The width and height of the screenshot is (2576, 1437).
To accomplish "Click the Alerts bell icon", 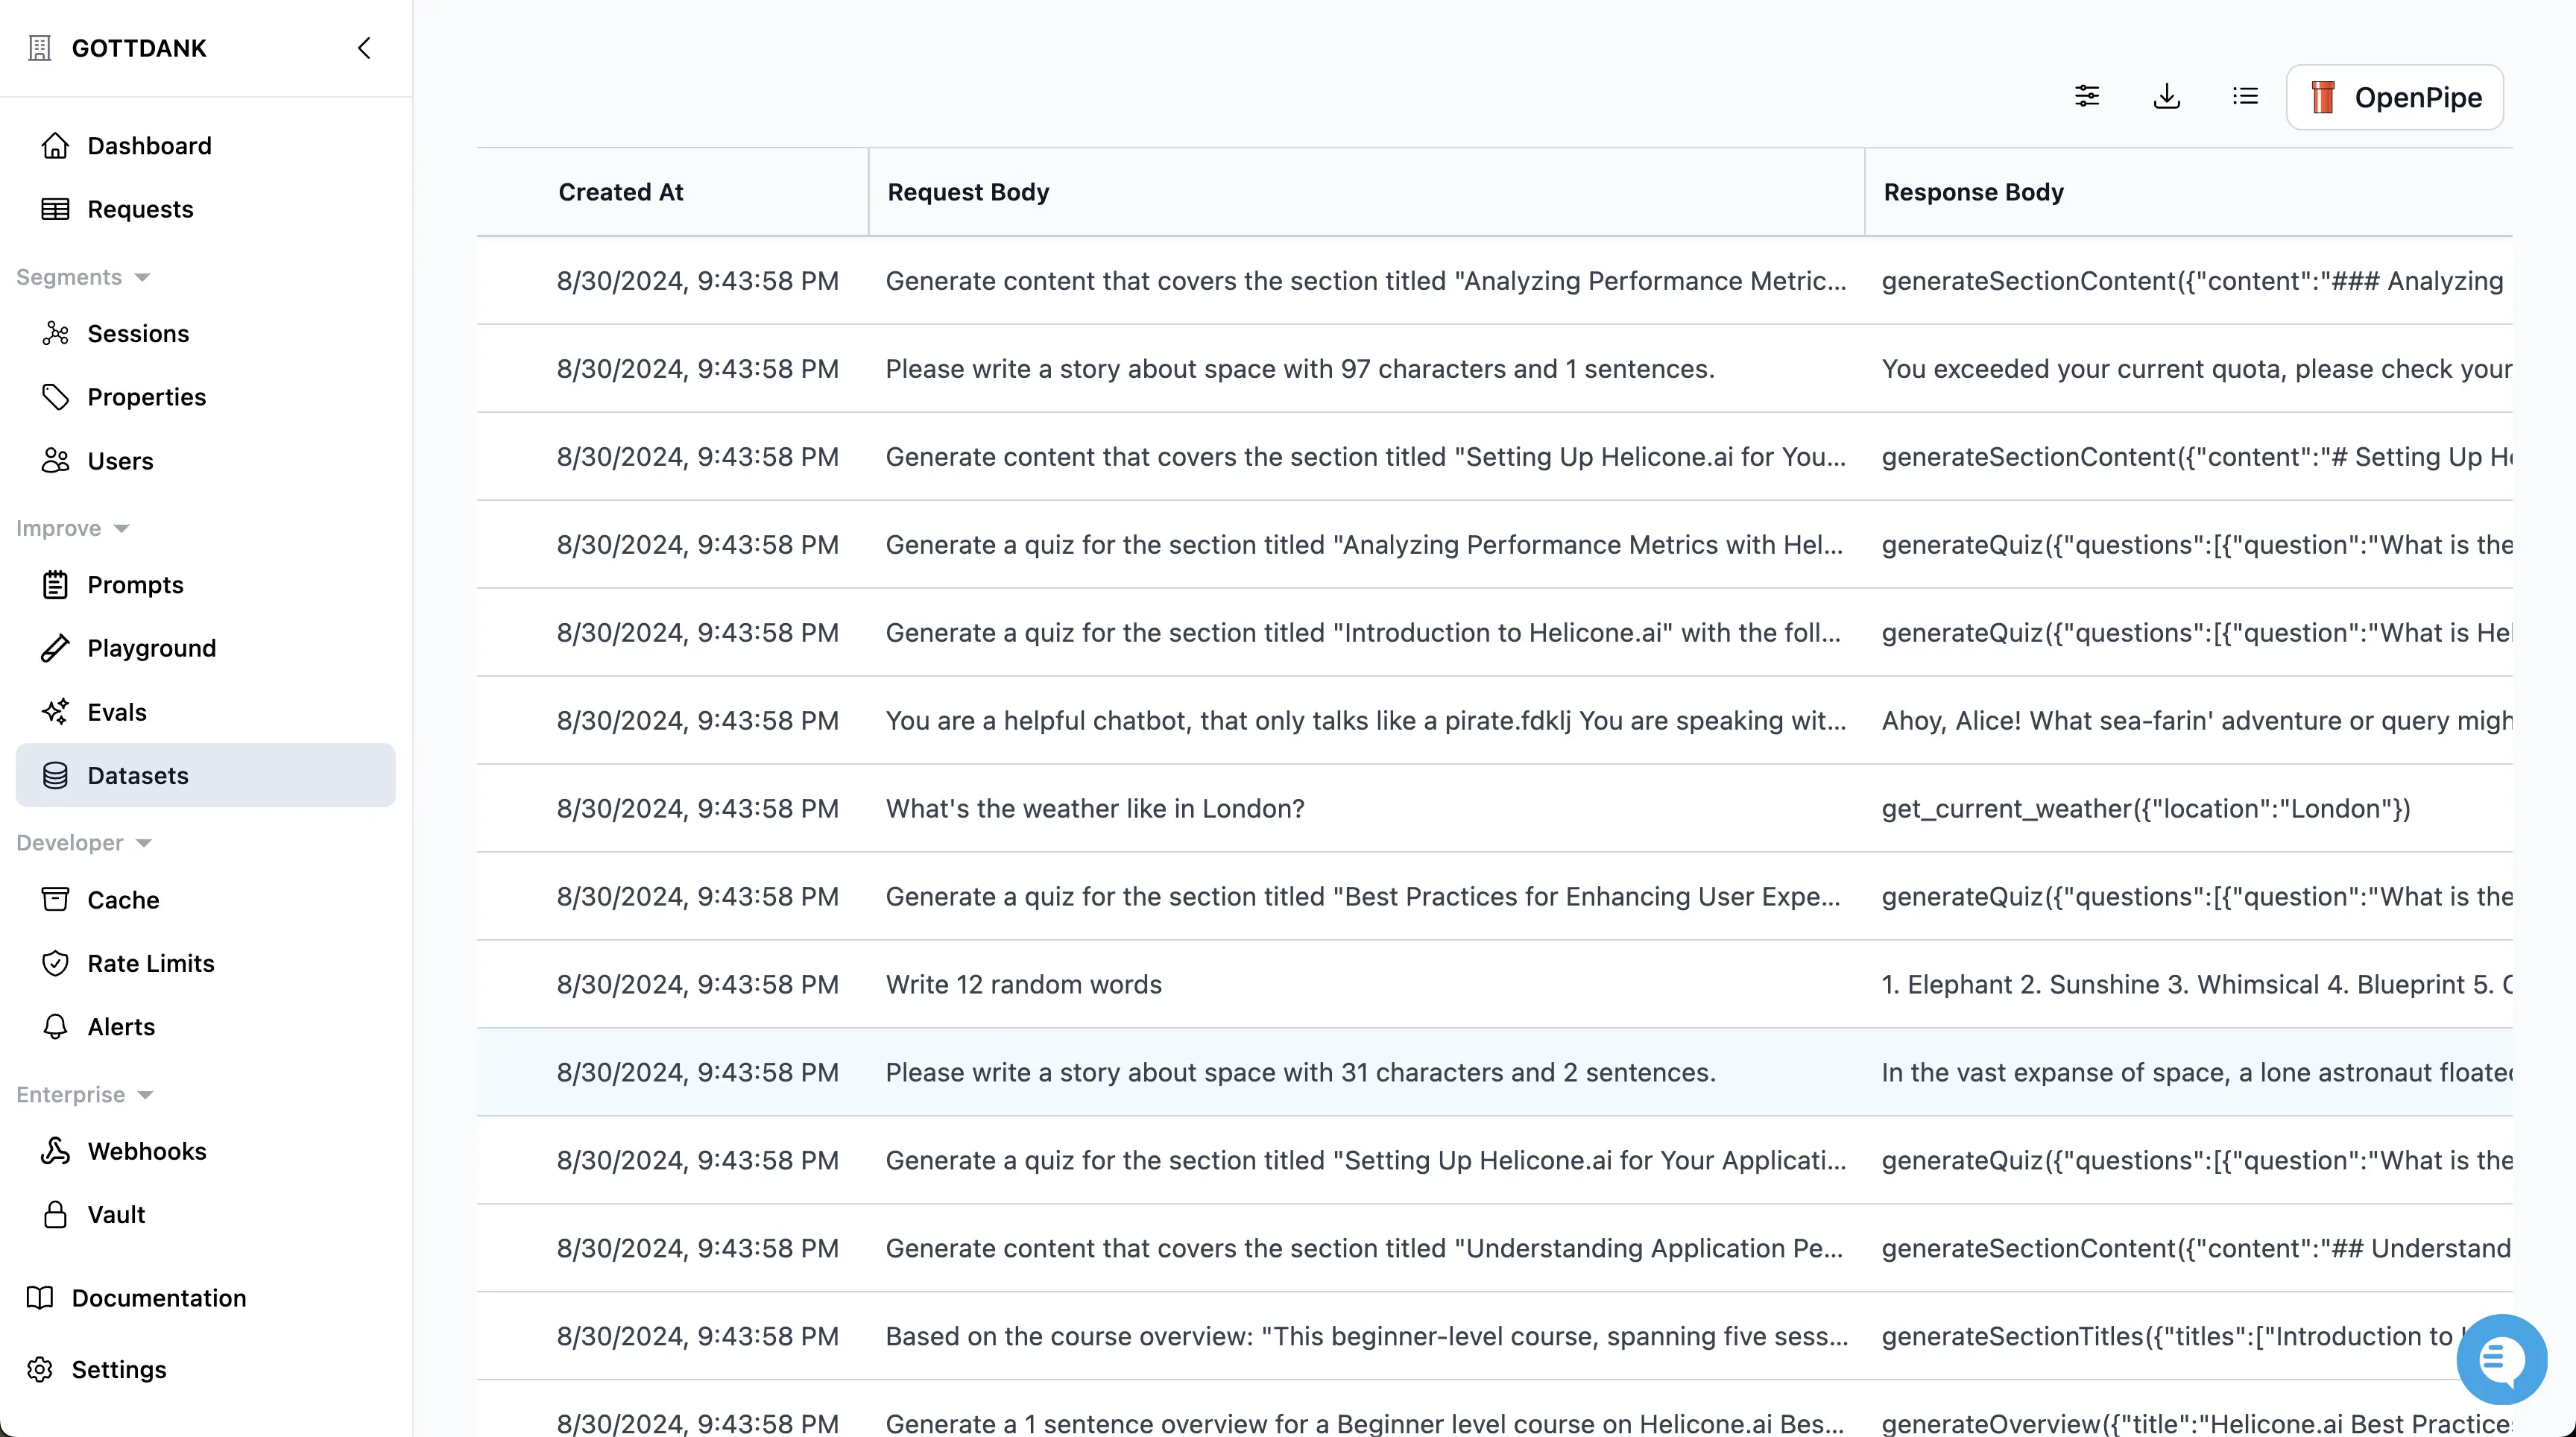I will [55, 1027].
